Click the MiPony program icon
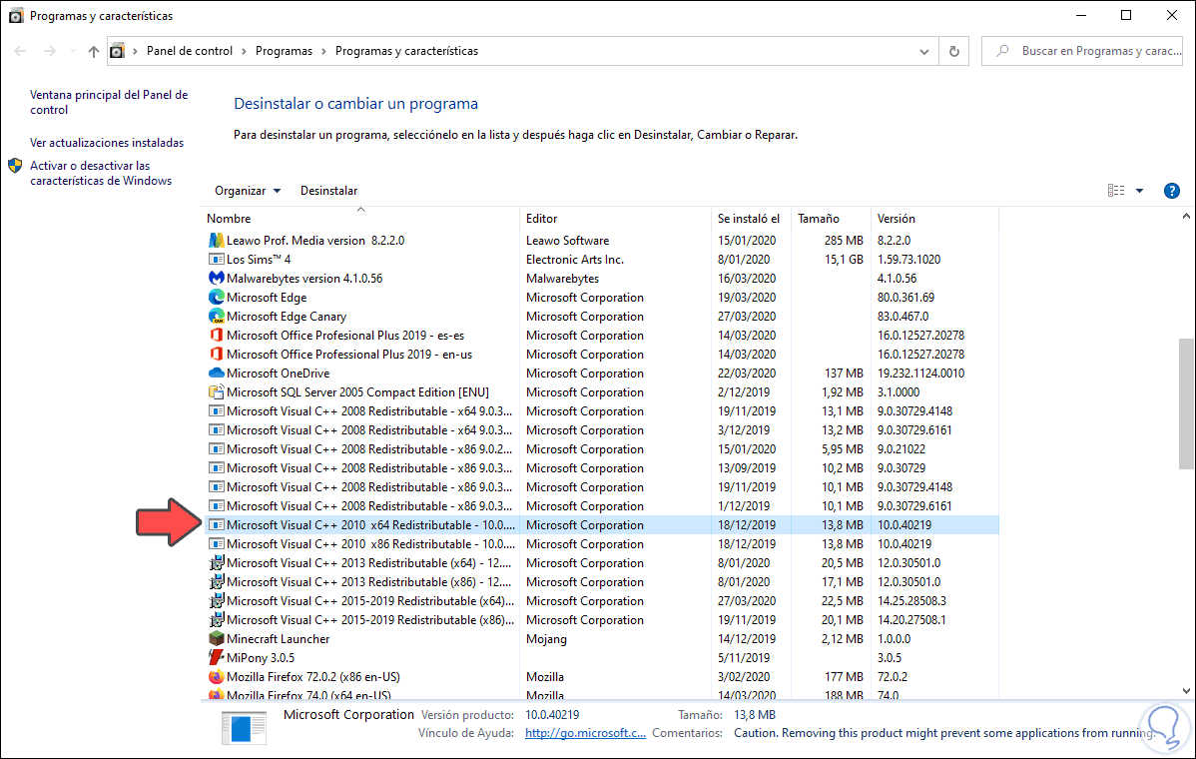The image size is (1196, 759). (x=217, y=657)
